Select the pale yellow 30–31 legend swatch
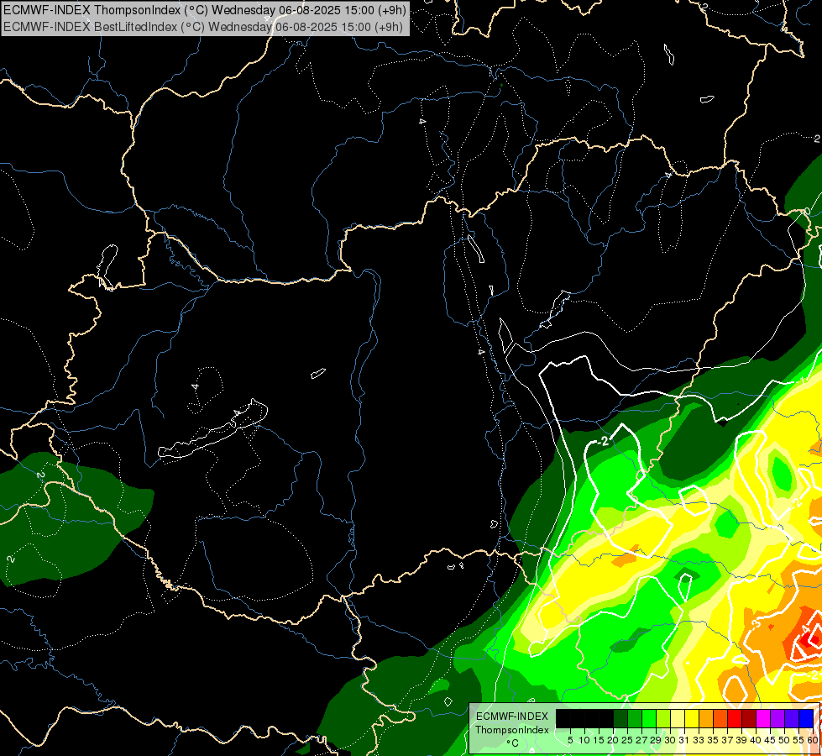Viewport: 822px width, 756px height. tap(678, 718)
